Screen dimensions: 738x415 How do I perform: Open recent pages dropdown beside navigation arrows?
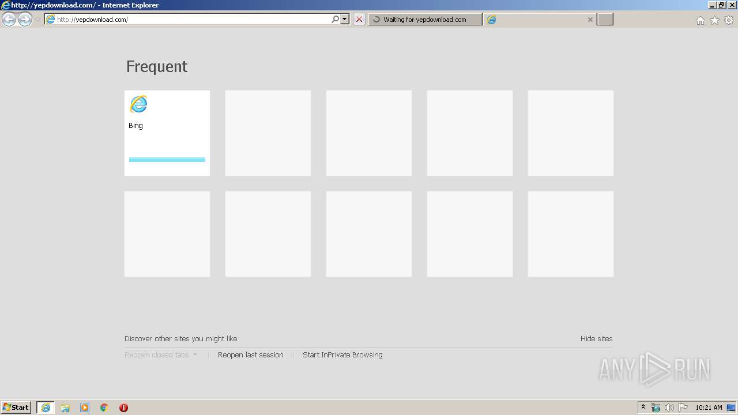pyautogui.click(x=37, y=20)
